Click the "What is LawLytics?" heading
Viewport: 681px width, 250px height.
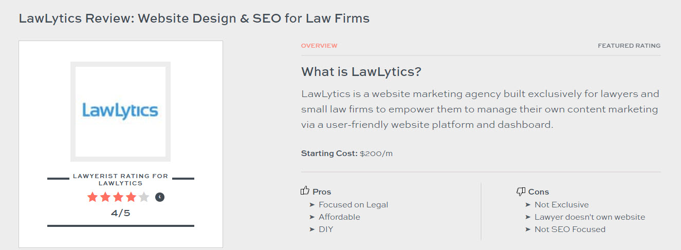[361, 71]
